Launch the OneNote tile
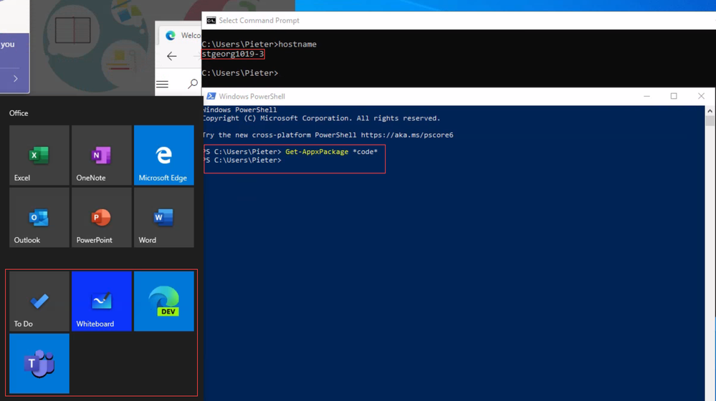716x401 pixels. 101,155
